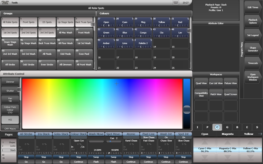Apply the Congo colour palette

pos(143,33)
